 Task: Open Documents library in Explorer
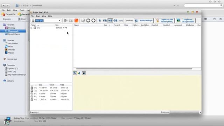point(13,43)
